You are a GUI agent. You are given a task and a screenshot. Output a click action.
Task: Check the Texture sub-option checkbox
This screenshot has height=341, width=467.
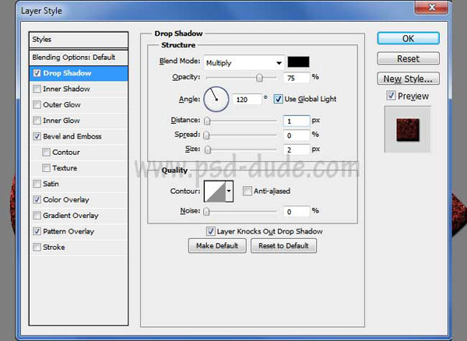click(x=46, y=168)
